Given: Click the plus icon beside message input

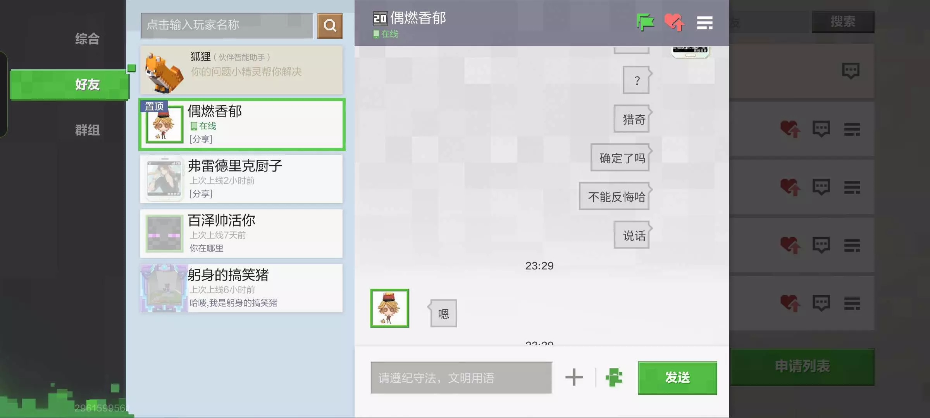Looking at the screenshot, I should [574, 377].
